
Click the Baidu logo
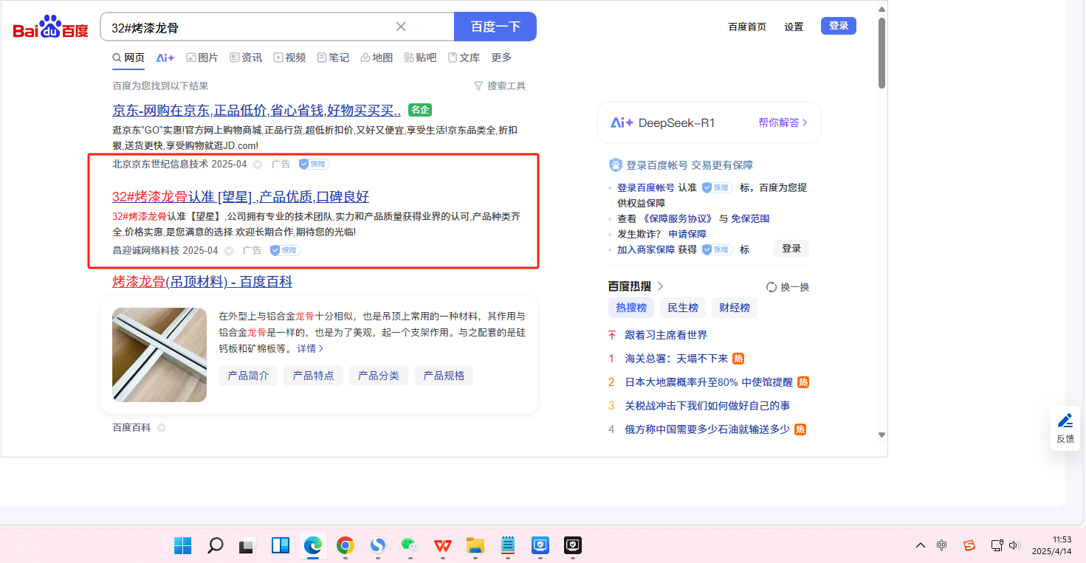(x=50, y=28)
